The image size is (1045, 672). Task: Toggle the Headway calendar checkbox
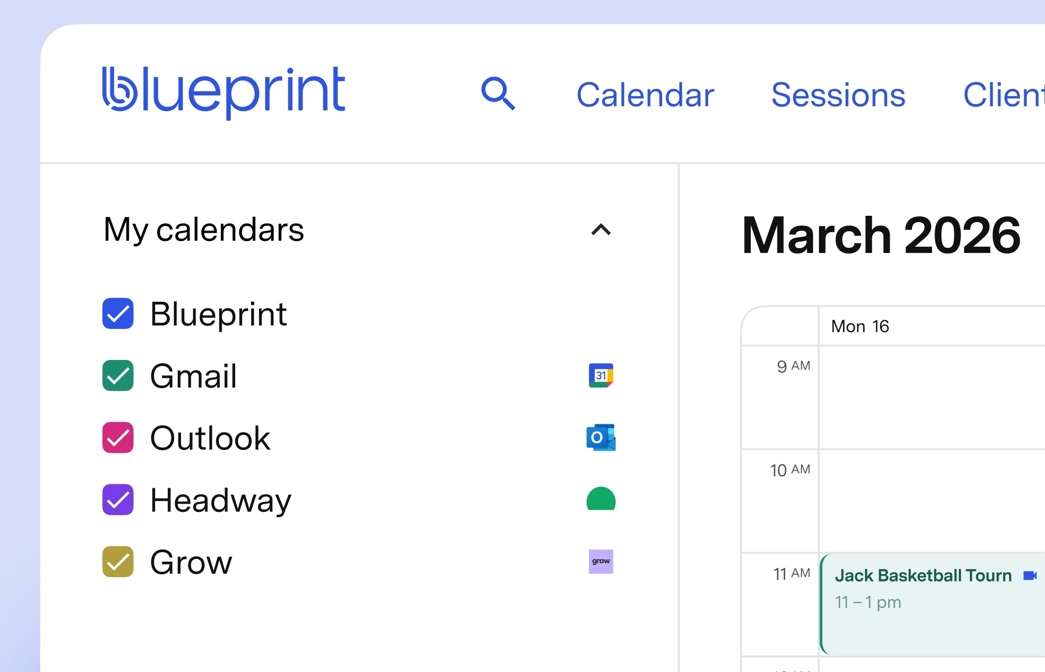point(118,500)
